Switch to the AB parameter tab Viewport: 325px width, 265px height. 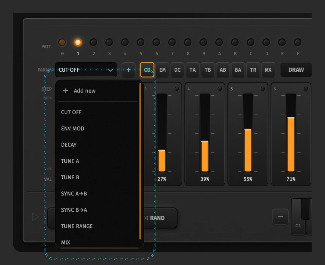223,70
